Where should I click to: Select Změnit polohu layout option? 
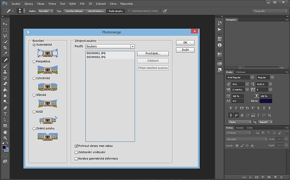click(x=34, y=129)
